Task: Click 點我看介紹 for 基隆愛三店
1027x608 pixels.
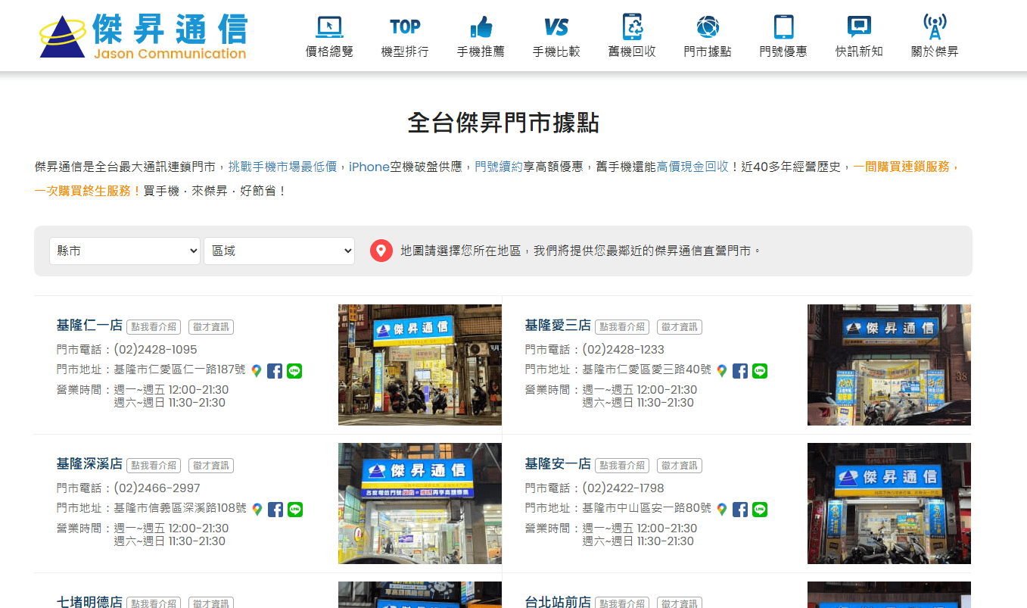Action: pyautogui.click(x=621, y=326)
